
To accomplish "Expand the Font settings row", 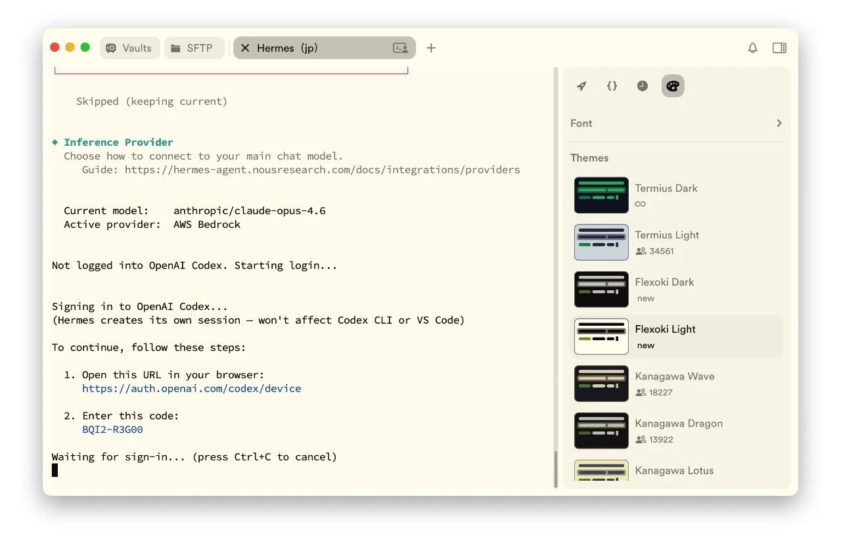I will 677,123.
